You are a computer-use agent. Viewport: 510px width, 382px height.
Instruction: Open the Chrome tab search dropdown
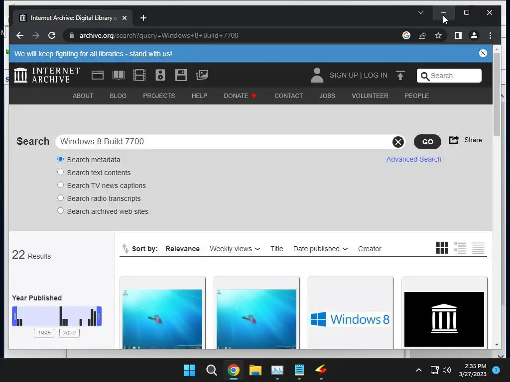(x=420, y=12)
